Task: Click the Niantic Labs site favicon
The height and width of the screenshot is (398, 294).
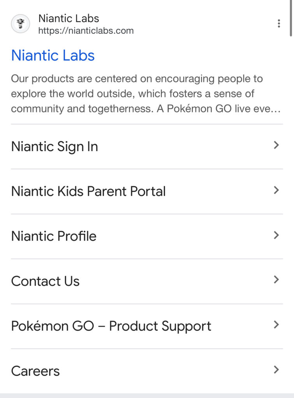Action: tap(20, 24)
